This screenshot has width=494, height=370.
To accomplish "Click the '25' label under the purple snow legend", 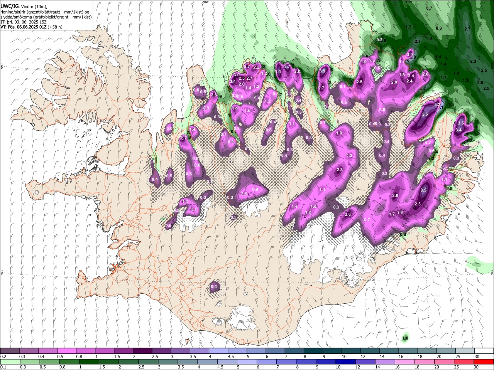I will point(457,357).
